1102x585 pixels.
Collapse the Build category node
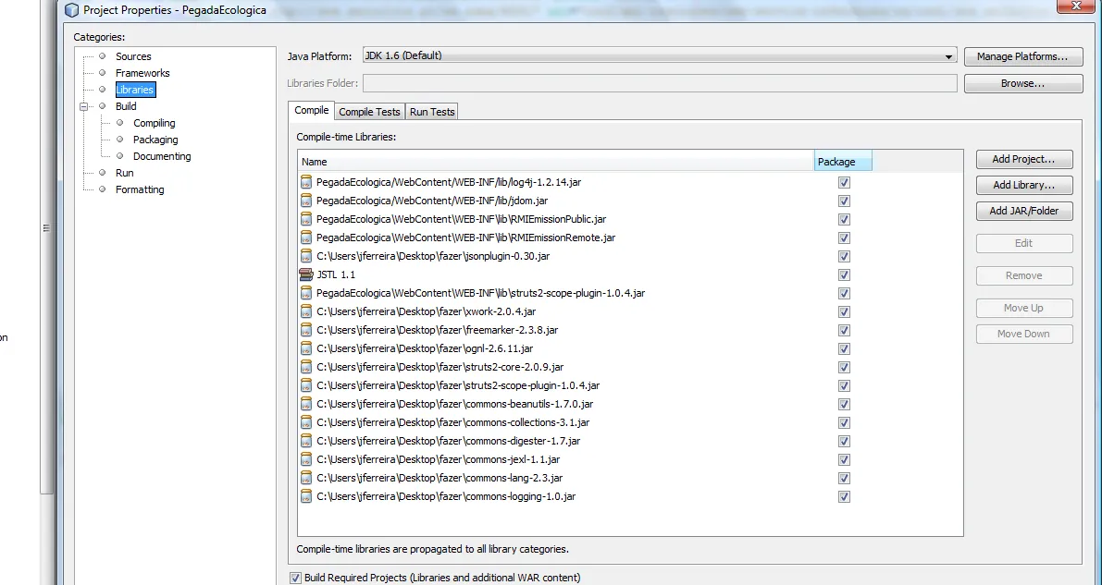click(83, 107)
